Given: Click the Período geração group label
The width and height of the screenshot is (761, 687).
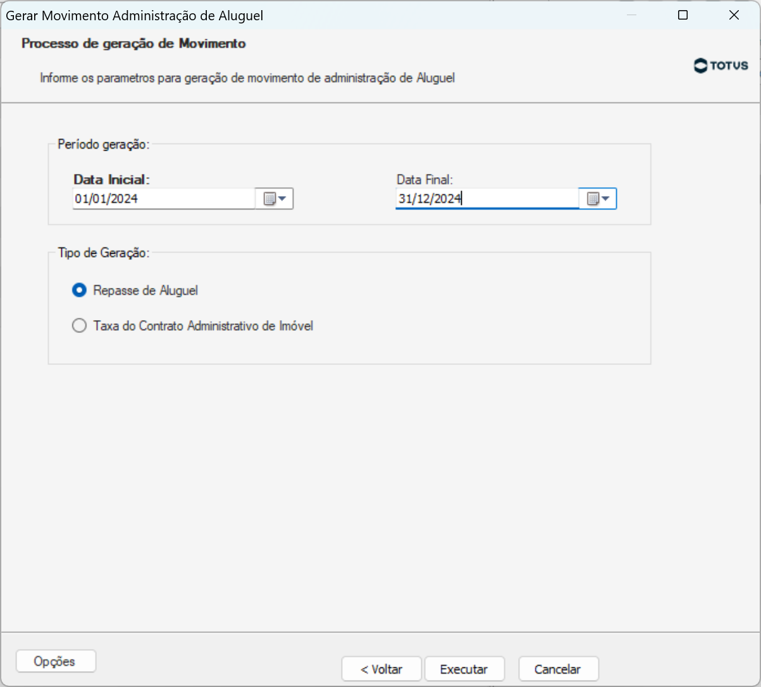Looking at the screenshot, I should [103, 144].
